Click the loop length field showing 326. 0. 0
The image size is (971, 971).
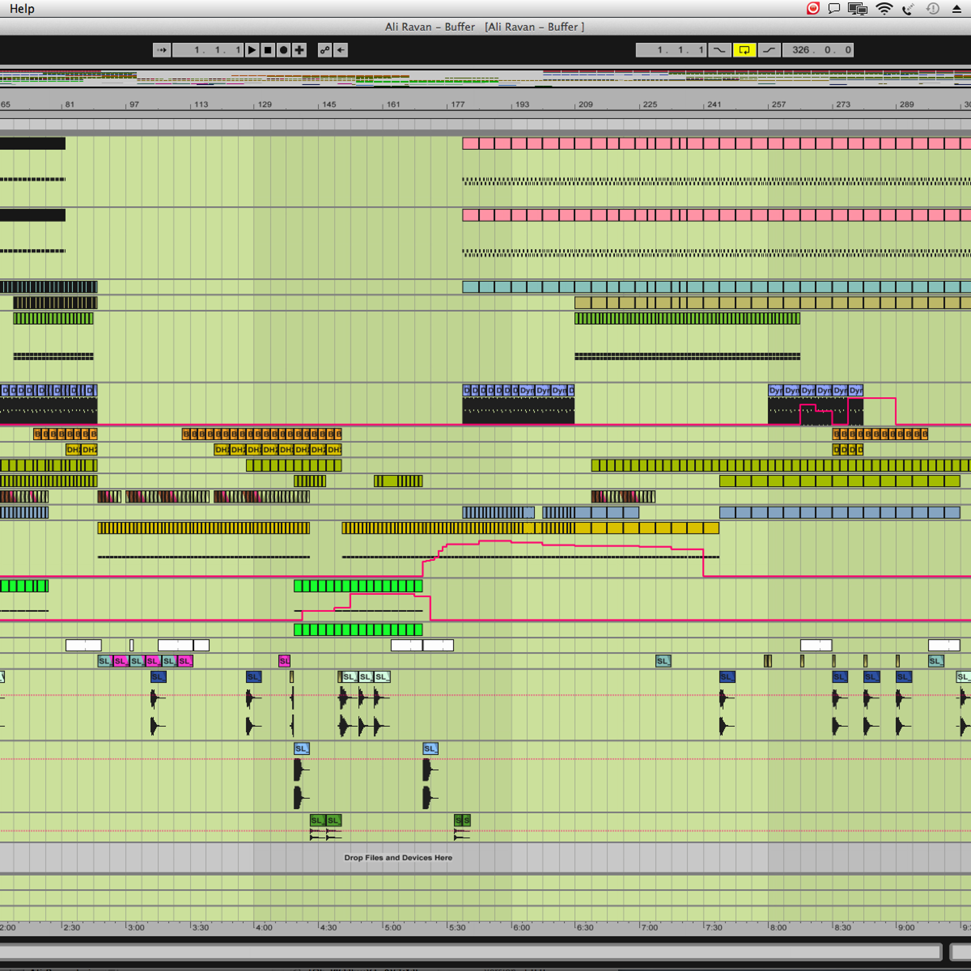pos(818,50)
